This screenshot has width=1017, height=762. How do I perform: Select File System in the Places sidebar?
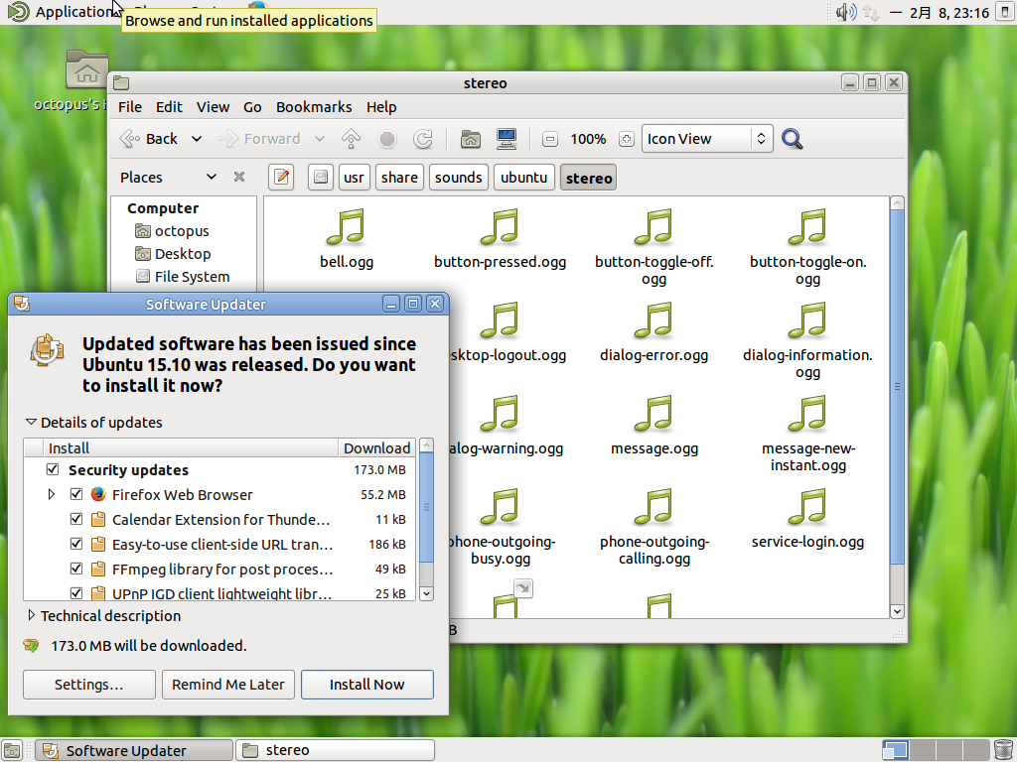(x=183, y=276)
